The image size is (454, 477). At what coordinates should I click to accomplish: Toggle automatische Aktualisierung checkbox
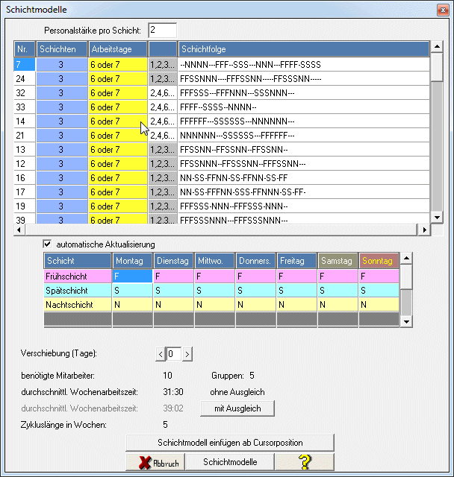click(x=47, y=244)
